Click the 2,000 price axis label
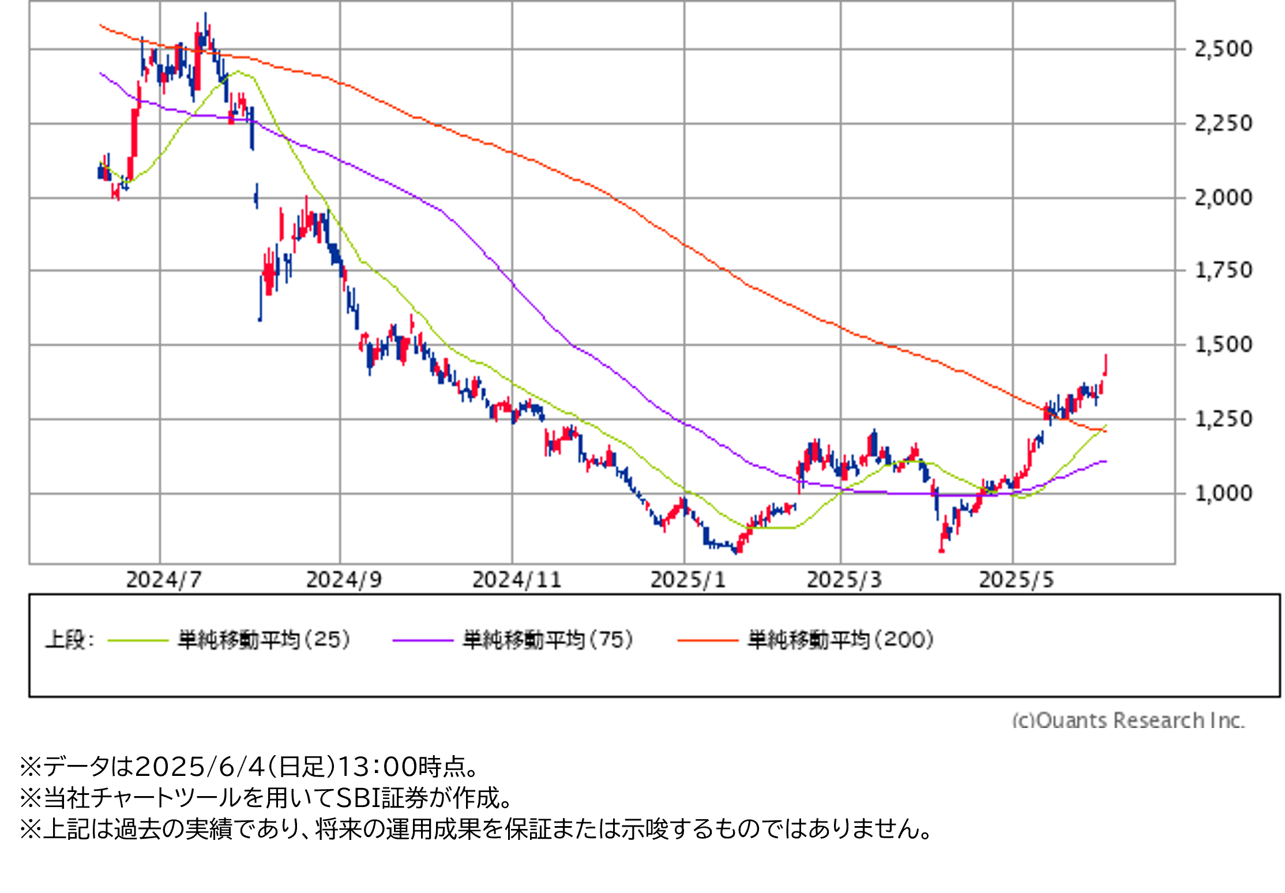 point(1223,198)
